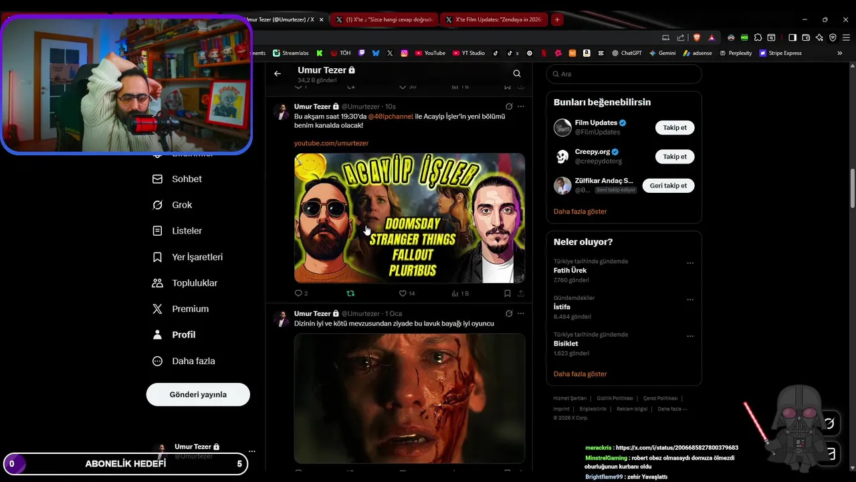This screenshot has width=856, height=482.
Task: Open account menu dots beside Umur Tezer
Action: pos(251,451)
